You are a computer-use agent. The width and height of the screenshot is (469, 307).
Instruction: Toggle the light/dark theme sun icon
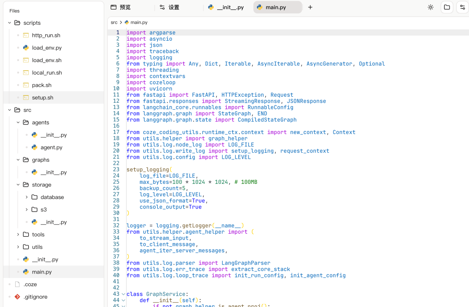pyautogui.click(x=430, y=7)
